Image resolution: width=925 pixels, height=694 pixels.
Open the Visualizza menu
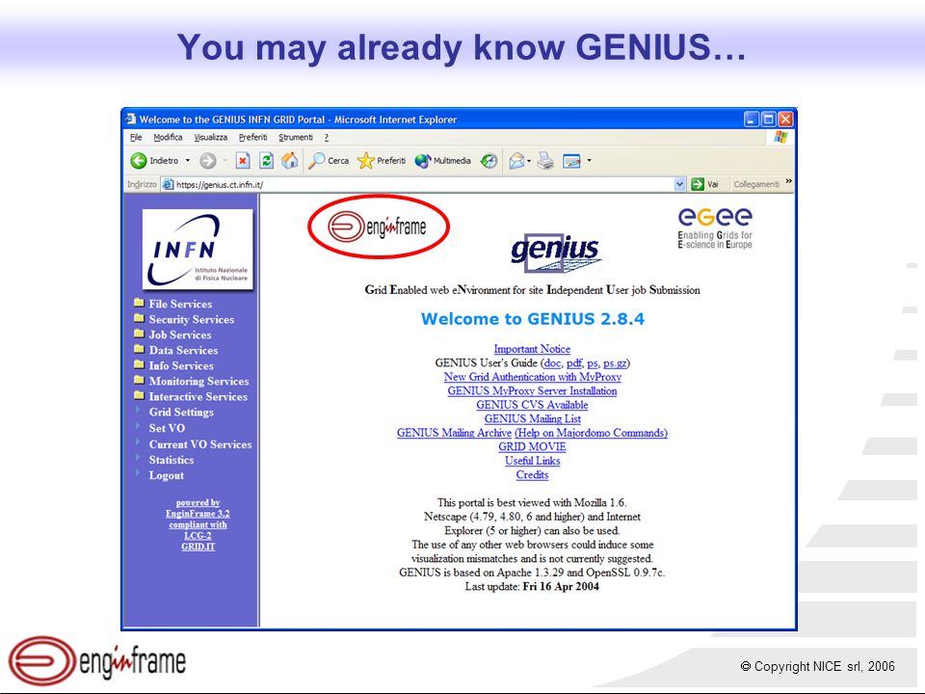pos(211,137)
